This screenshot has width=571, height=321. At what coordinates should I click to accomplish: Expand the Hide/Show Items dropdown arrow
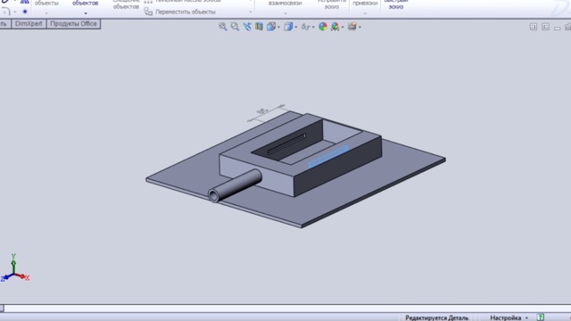[x=313, y=28]
